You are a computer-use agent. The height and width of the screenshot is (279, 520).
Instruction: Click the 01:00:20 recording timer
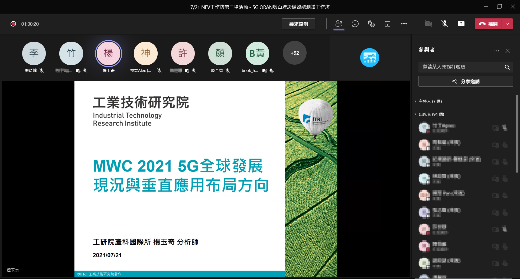(30, 24)
